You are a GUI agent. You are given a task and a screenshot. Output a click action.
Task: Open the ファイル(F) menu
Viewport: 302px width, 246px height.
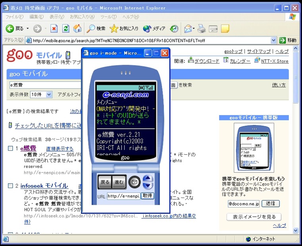click(x=14, y=17)
